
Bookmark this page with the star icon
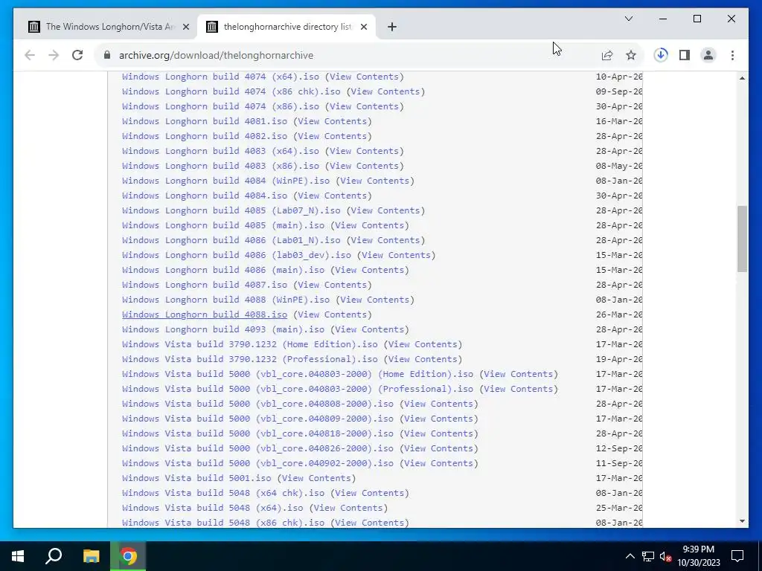click(631, 55)
